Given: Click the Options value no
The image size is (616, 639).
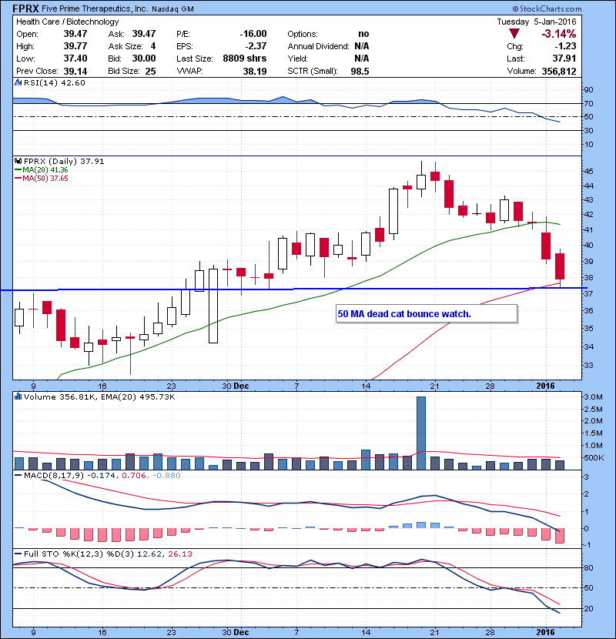Looking at the screenshot, I should pyautogui.click(x=363, y=34).
